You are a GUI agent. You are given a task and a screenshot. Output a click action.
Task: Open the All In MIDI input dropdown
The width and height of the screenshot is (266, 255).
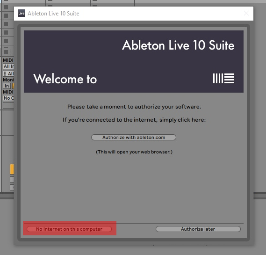[8, 66]
